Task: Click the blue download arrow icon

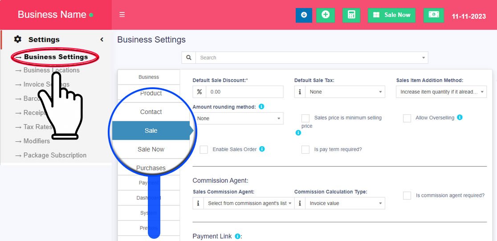Action: click(304, 15)
